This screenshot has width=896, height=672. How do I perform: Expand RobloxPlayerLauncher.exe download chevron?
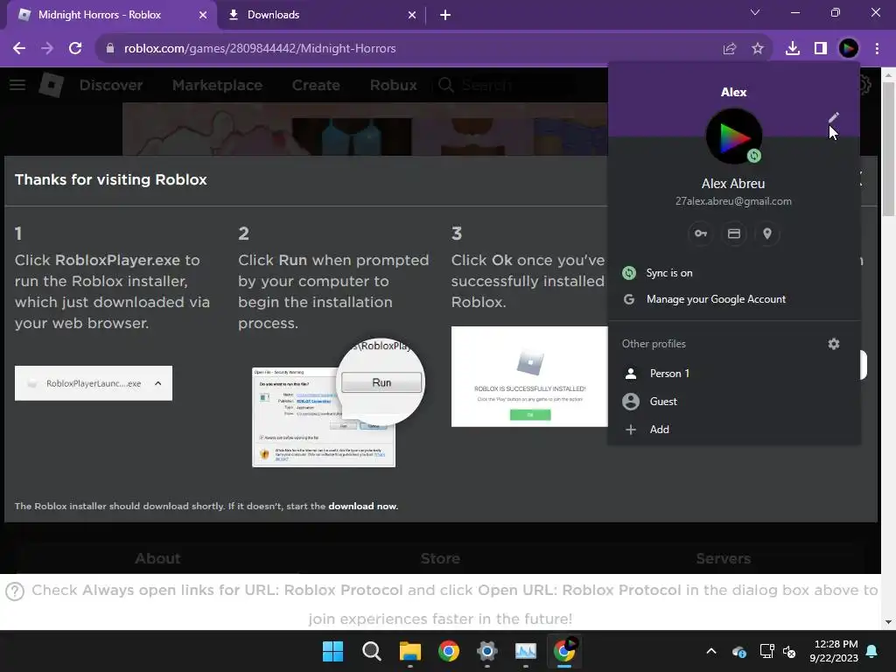coord(158,383)
